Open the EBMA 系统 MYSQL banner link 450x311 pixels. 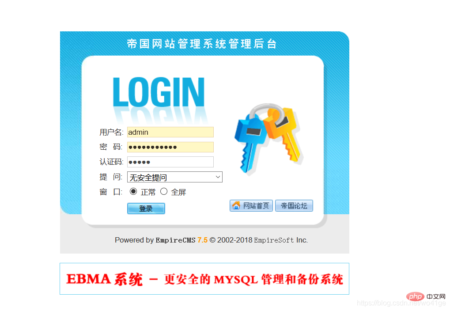click(x=204, y=279)
